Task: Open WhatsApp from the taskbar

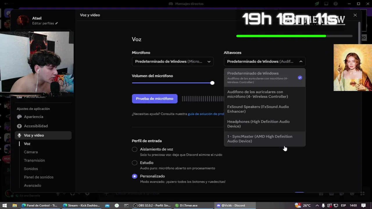Action: point(117,206)
